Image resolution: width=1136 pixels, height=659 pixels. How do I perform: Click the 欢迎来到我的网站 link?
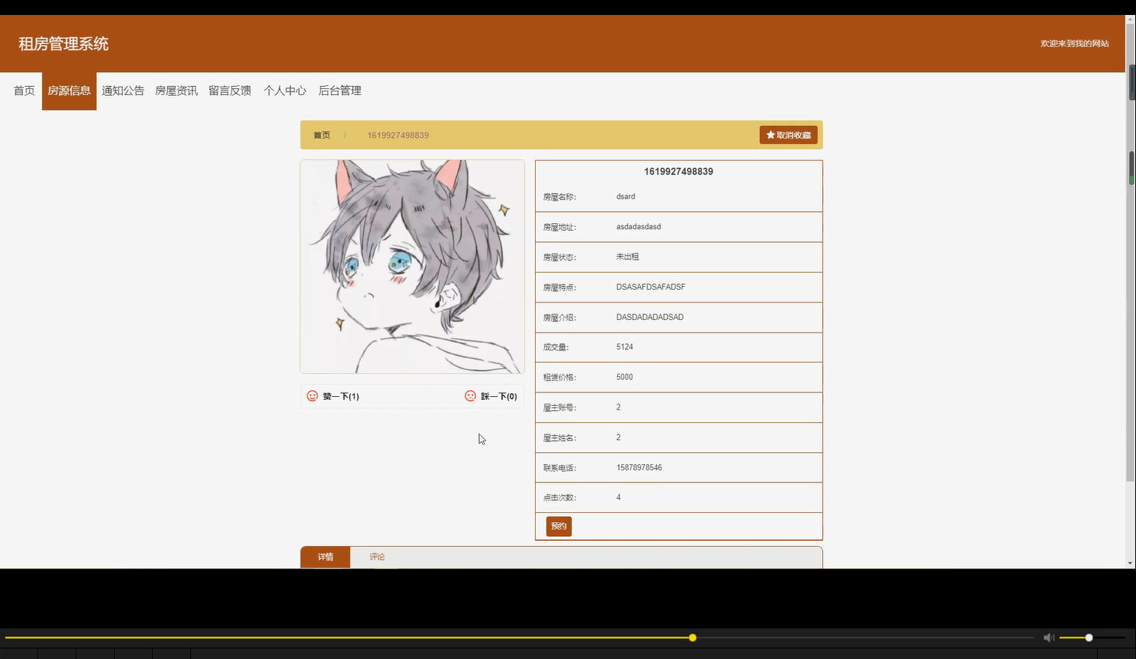pos(1075,43)
